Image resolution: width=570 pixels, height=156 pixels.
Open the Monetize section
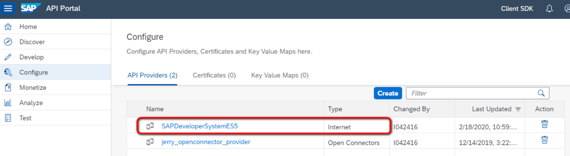55,88
